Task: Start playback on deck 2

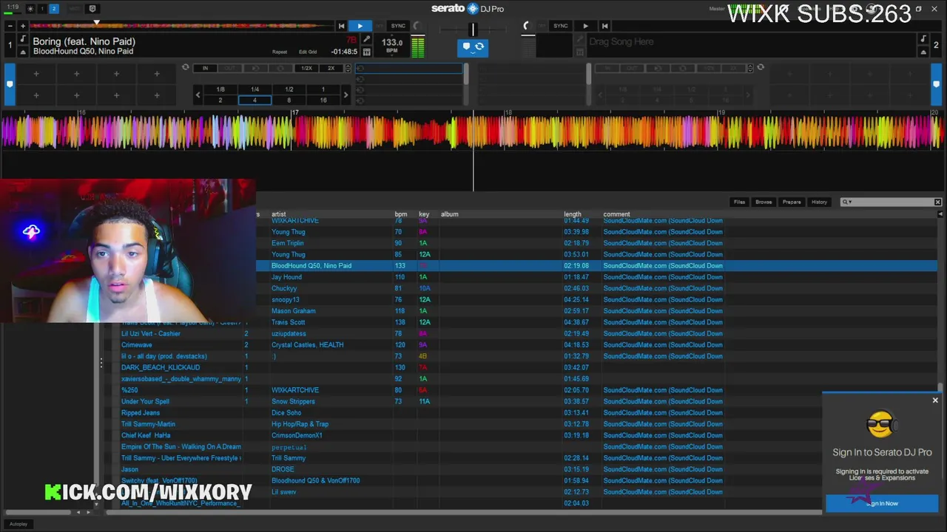Action: coord(585,26)
